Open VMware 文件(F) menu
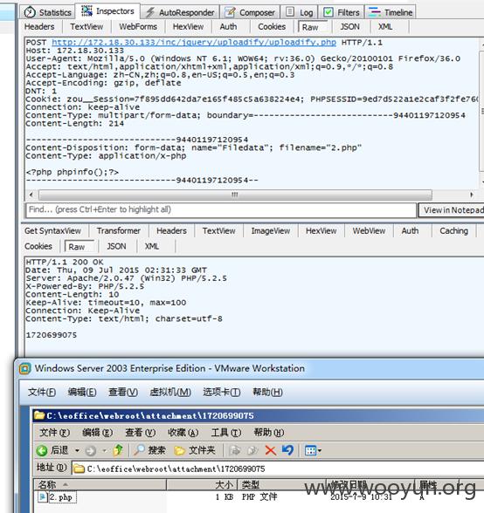Image resolution: width=484 pixels, height=513 pixels. tap(42, 392)
